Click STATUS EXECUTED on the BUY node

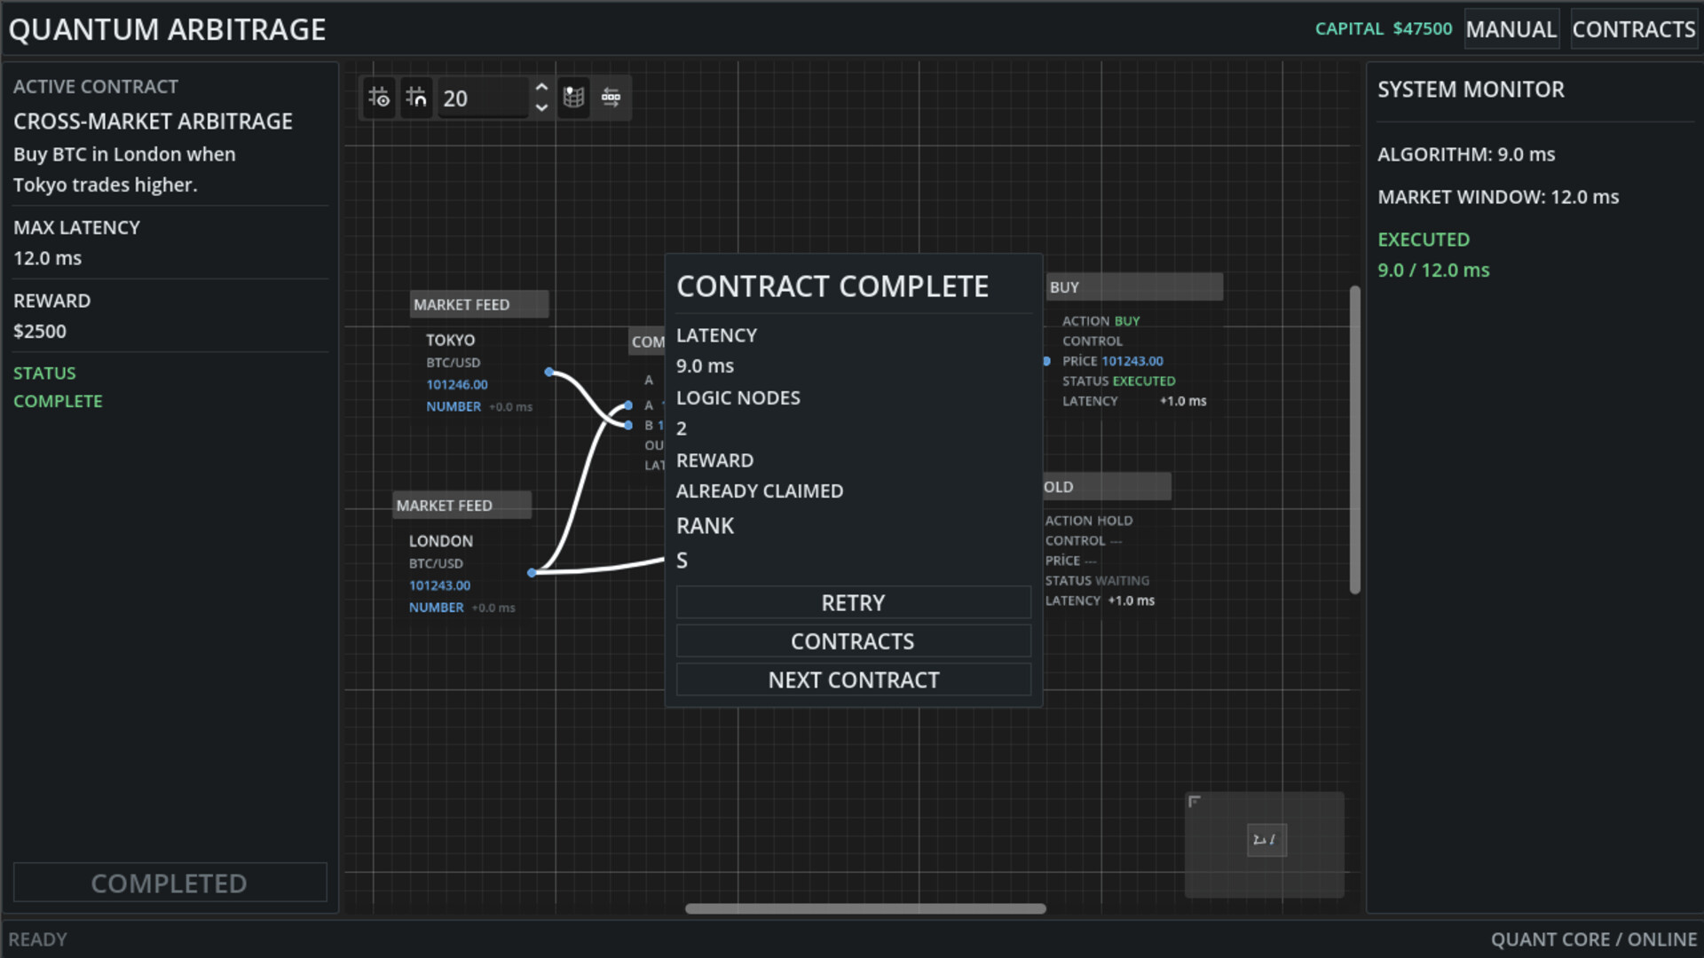(1119, 381)
